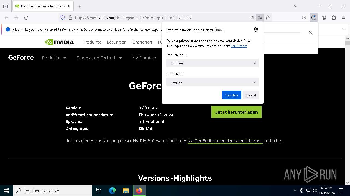The width and height of the screenshot is (350, 196).
Task: Open the Windows Start menu
Action: 7,191
